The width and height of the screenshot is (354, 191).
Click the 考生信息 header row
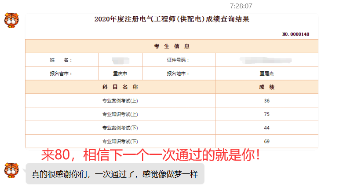tap(172, 46)
